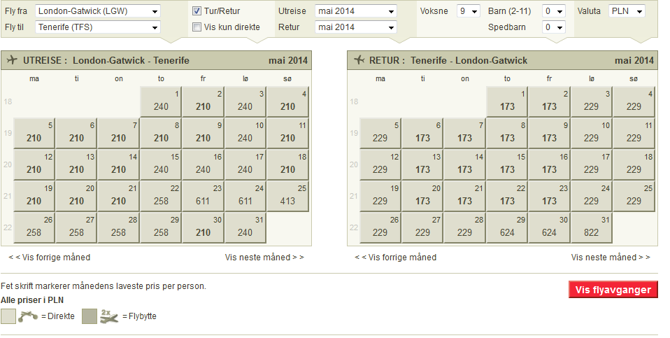Click the Vis flyavganger button
The image size is (670, 338).
[x=613, y=290]
